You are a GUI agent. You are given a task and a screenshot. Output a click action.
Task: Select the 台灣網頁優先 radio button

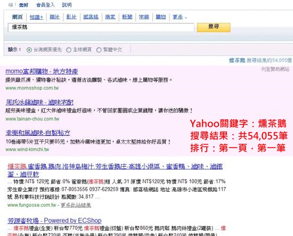tap(29, 50)
